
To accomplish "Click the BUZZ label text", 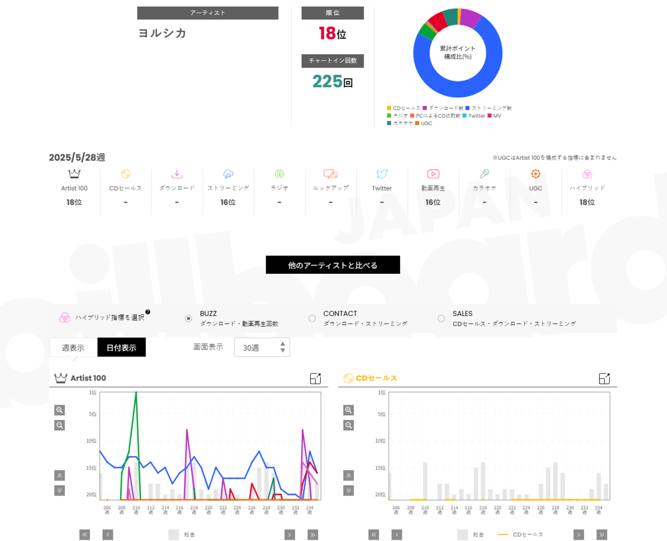I will coord(208,313).
